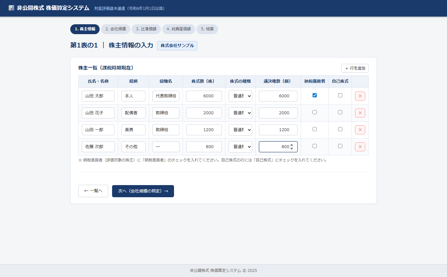447x277 pixels.
Task: Select the 1. 株主情報 step tab
Action: (x=85, y=29)
